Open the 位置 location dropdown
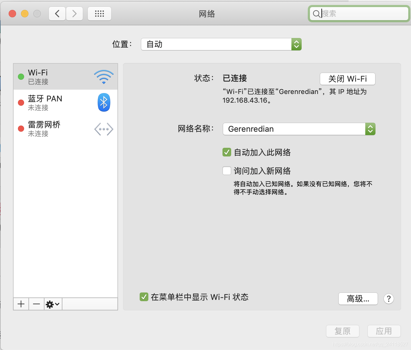 221,44
